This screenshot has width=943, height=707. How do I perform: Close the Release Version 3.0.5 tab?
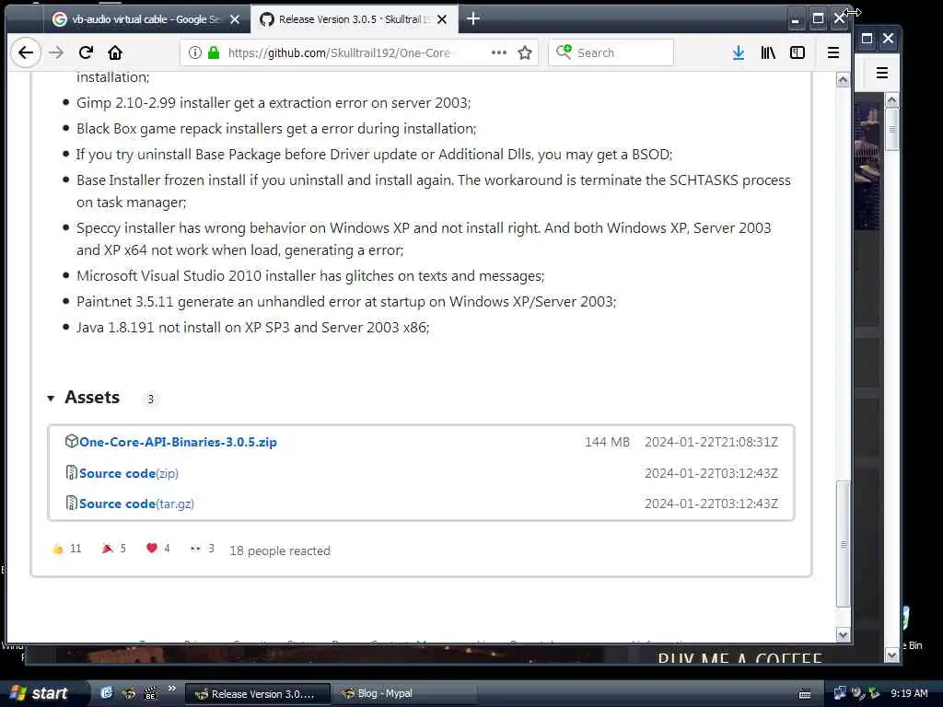tap(442, 19)
